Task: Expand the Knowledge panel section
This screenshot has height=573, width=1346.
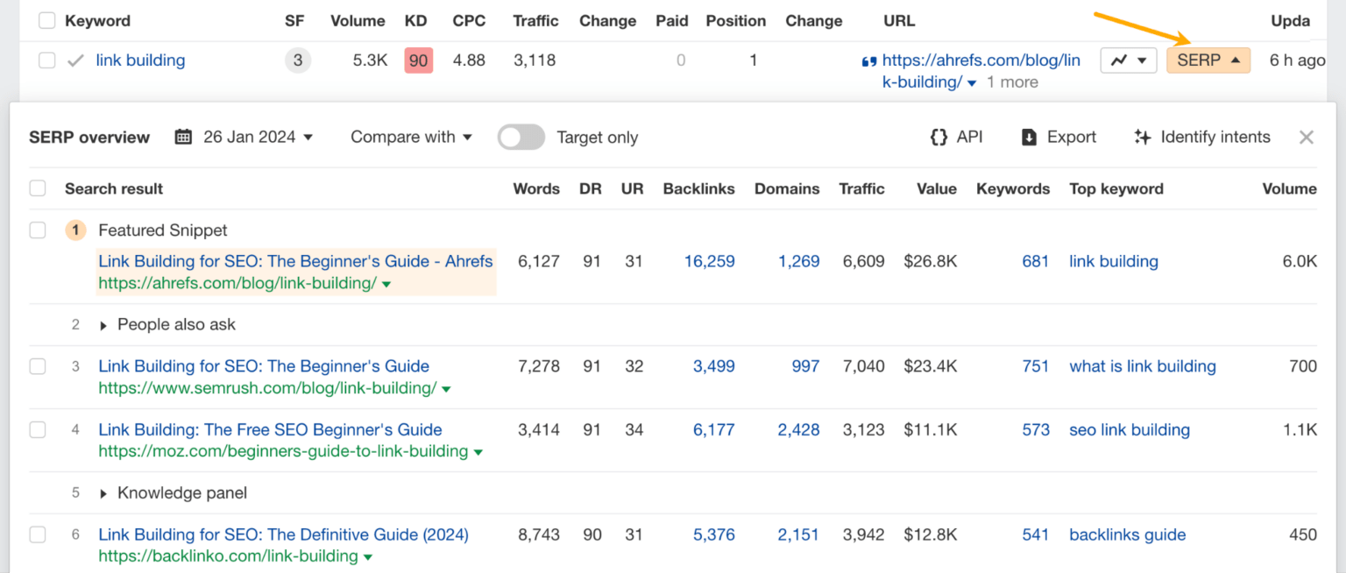Action: (103, 492)
